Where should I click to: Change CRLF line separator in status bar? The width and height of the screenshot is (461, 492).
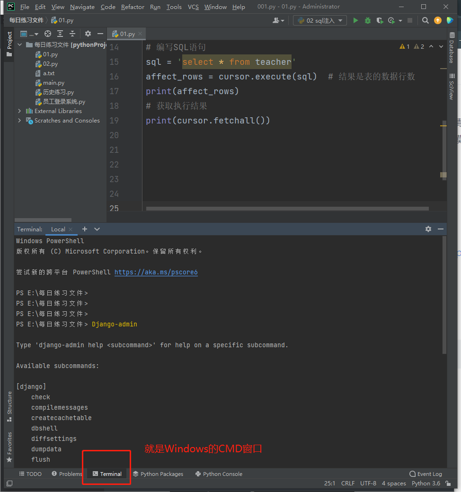tap(347, 483)
